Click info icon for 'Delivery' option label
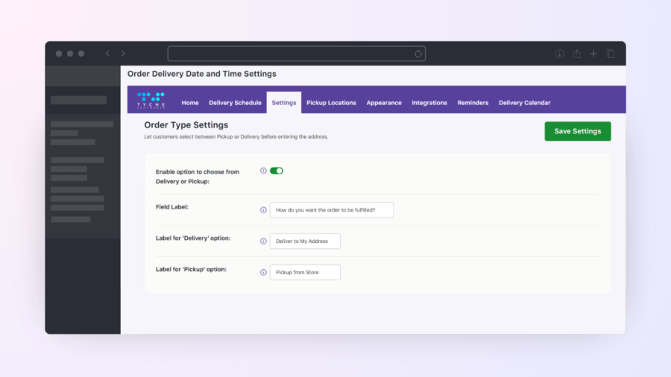Screen dimensions: 671x377 tap(263, 241)
